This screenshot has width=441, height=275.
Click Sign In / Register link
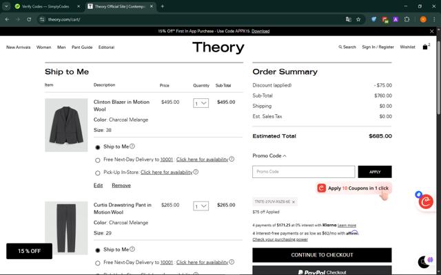378,47
